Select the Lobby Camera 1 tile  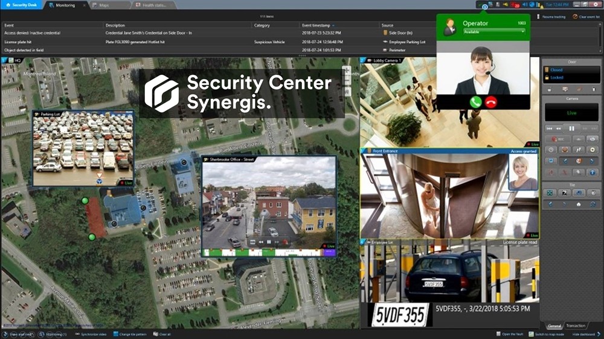(449, 103)
